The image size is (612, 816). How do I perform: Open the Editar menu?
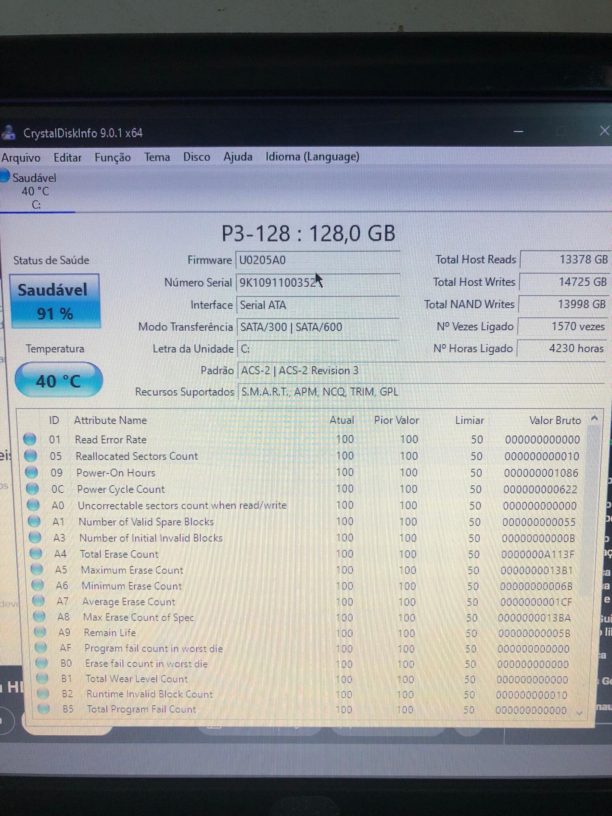pos(67,158)
